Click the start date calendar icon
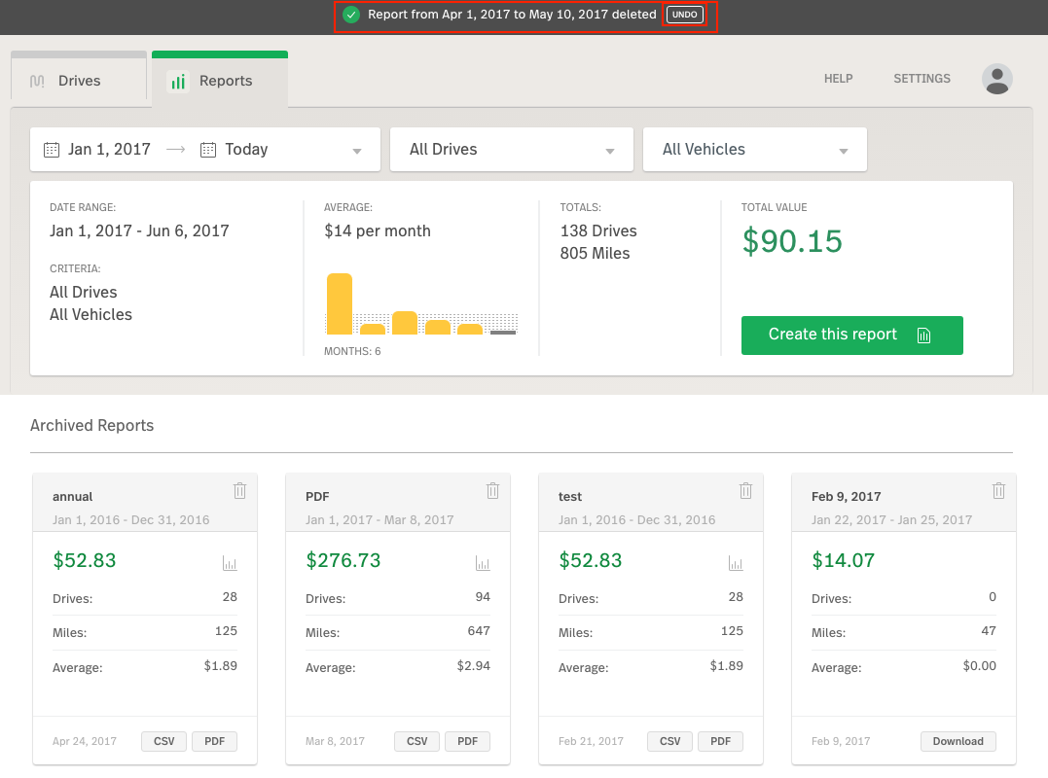Viewport: 1048px width, 778px height. click(x=52, y=150)
